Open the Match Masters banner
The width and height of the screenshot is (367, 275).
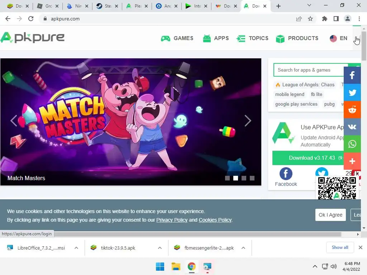point(130,122)
